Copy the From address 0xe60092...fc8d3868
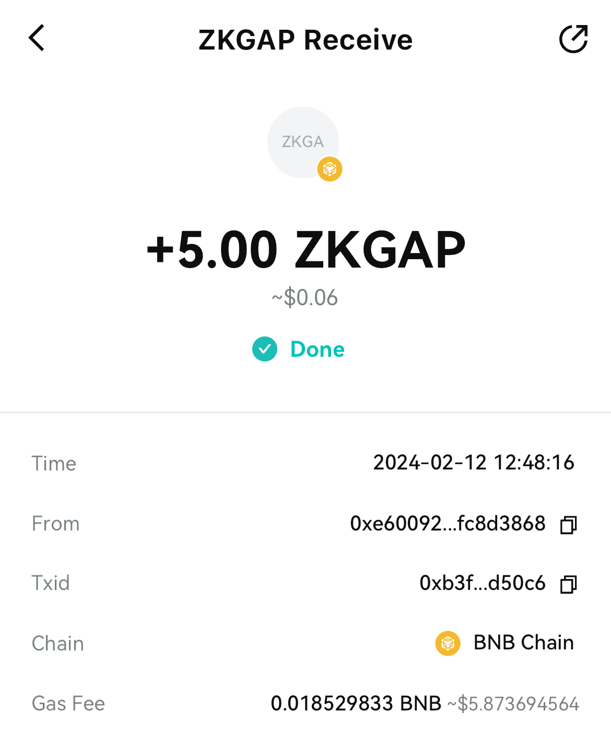The height and width of the screenshot is (736, 611). click(568, 525)
